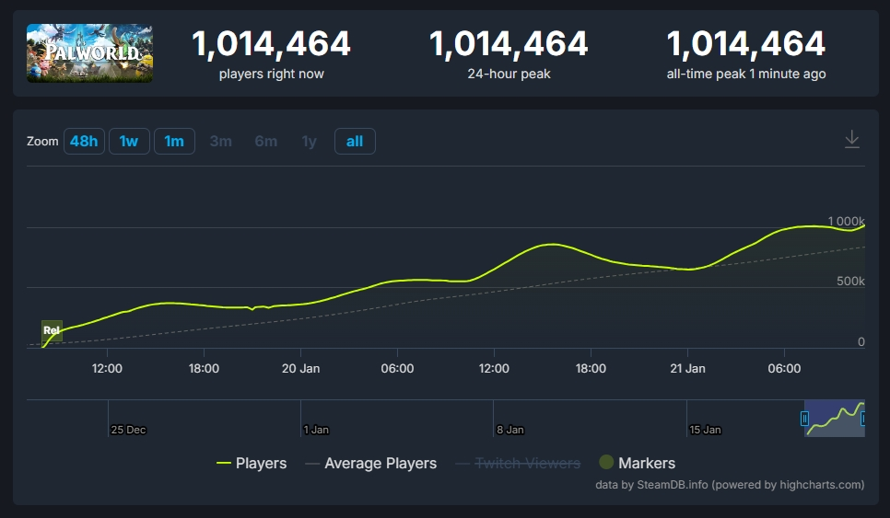The width and height of the screenshot is (890, 518).
Task: Click the 24-hour peak number
Action: pyautogui.click(x=509, y=44)
